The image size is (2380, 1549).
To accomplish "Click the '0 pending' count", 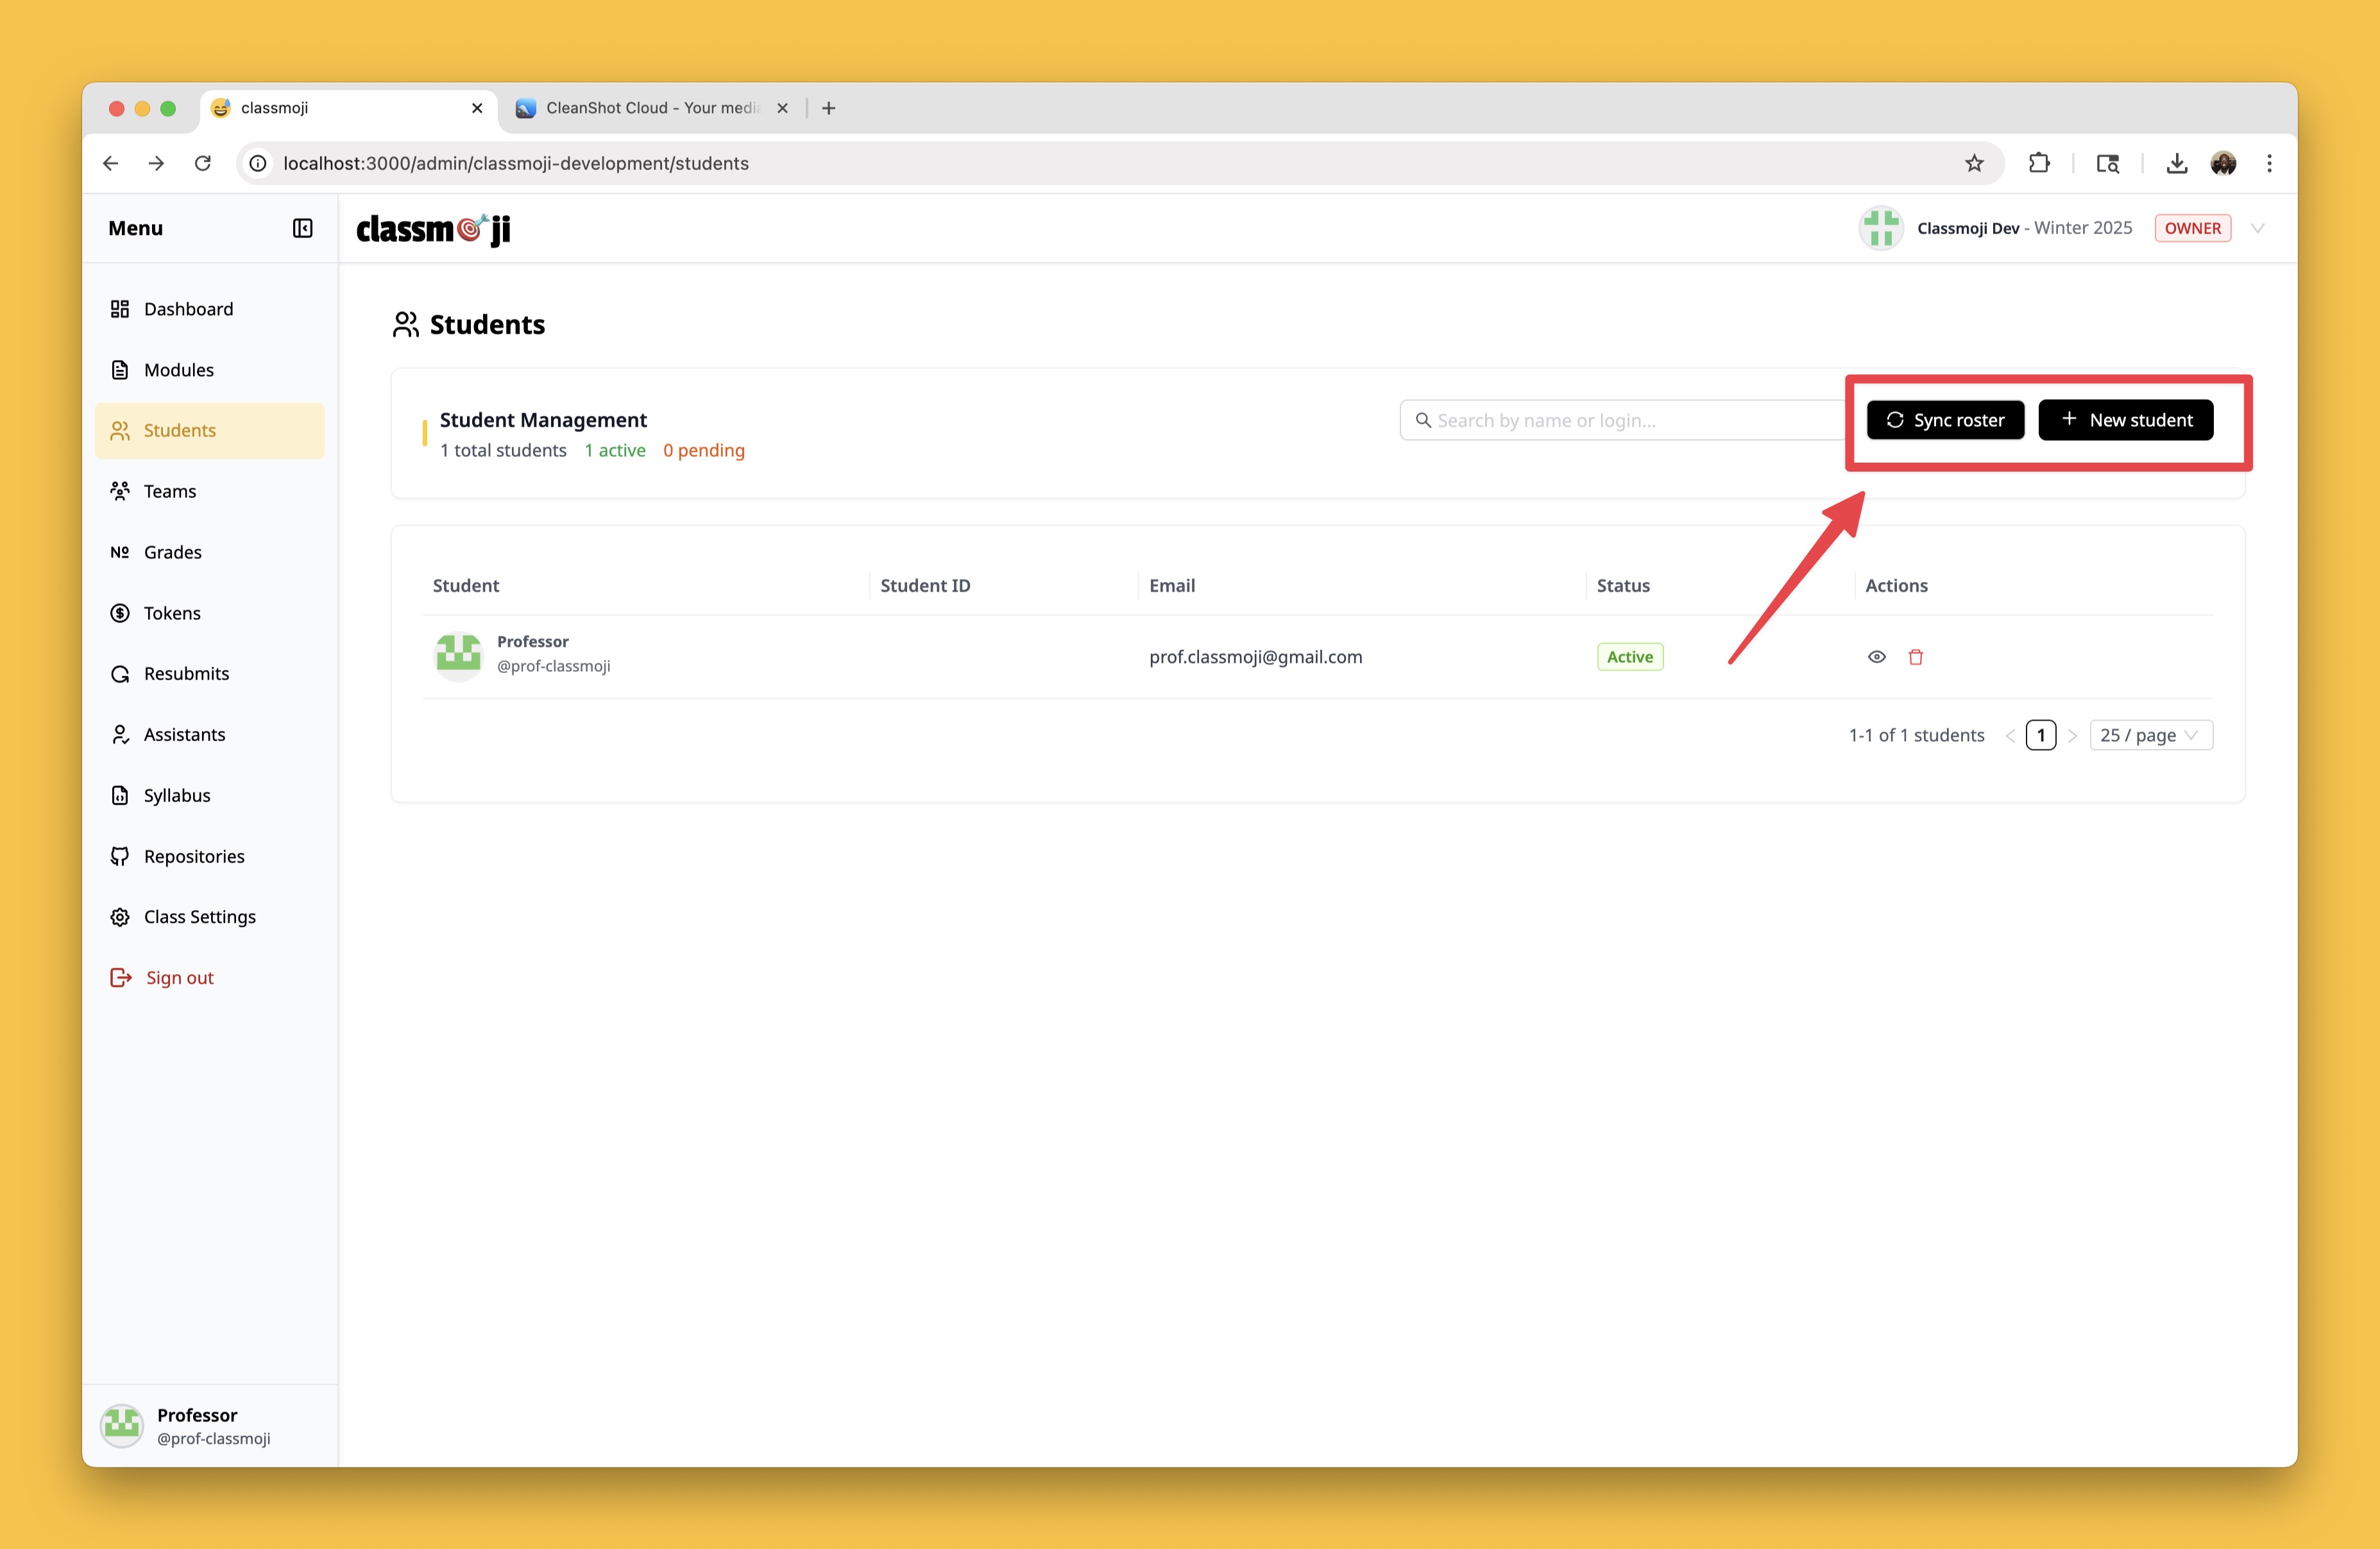I will [x=704, y=450].
